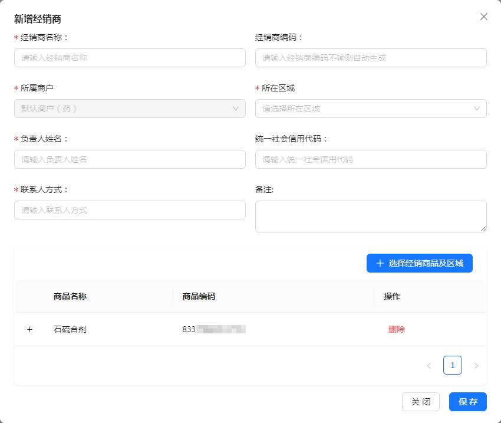The width and height of the screenshot is (501, 423).
Task: Close the 新增经销商 dialog with X icon
Action: pos(484,17)
